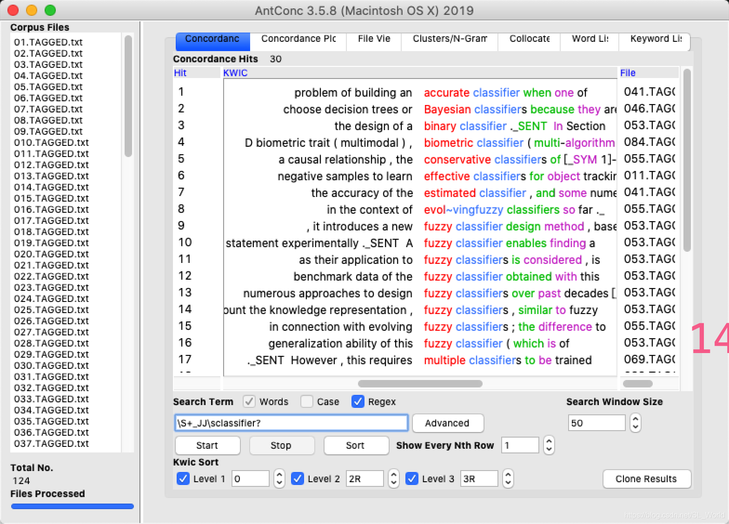The height and width of the screenshot is (524, 729).
Task: Select 016.TAGGED.txt in Corpus Files
Action: pyautogui.click(x=51, y=209)
